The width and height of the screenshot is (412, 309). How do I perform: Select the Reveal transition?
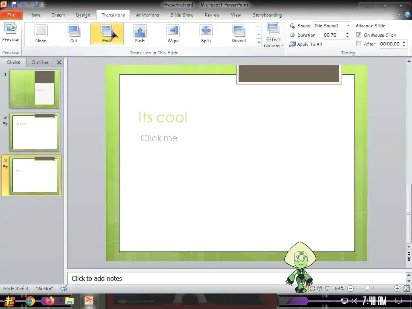(239, 34)
